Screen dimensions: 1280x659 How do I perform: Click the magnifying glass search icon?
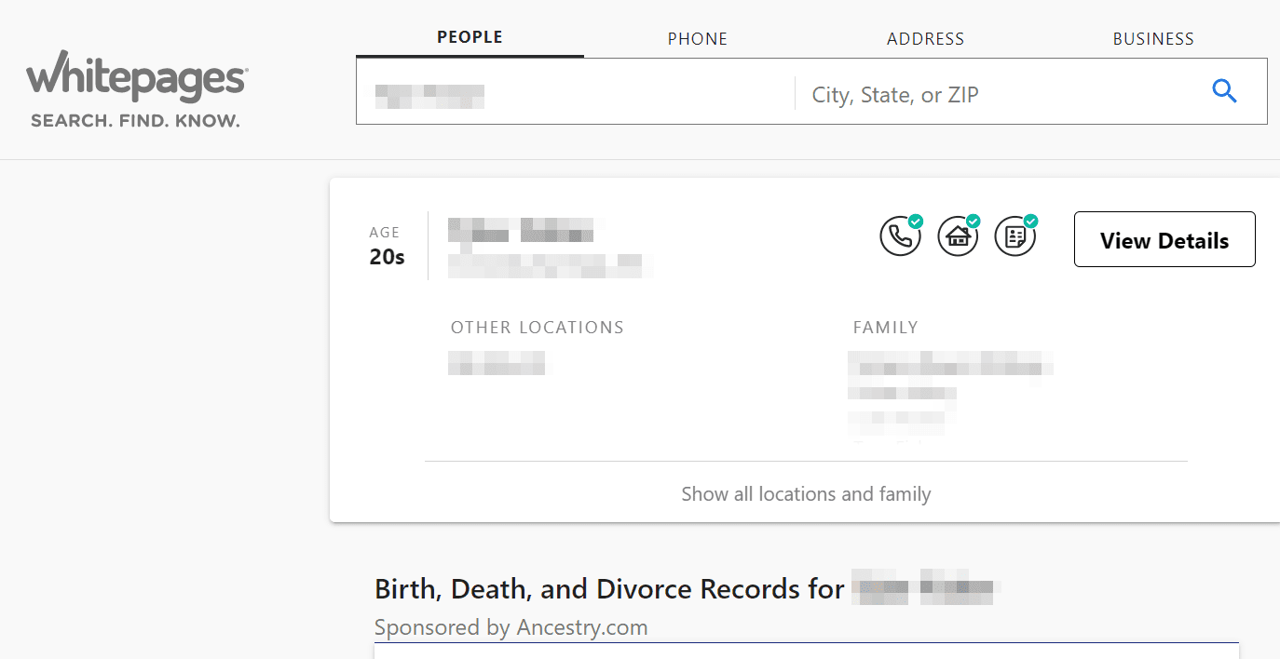[x=1224, y=91]
